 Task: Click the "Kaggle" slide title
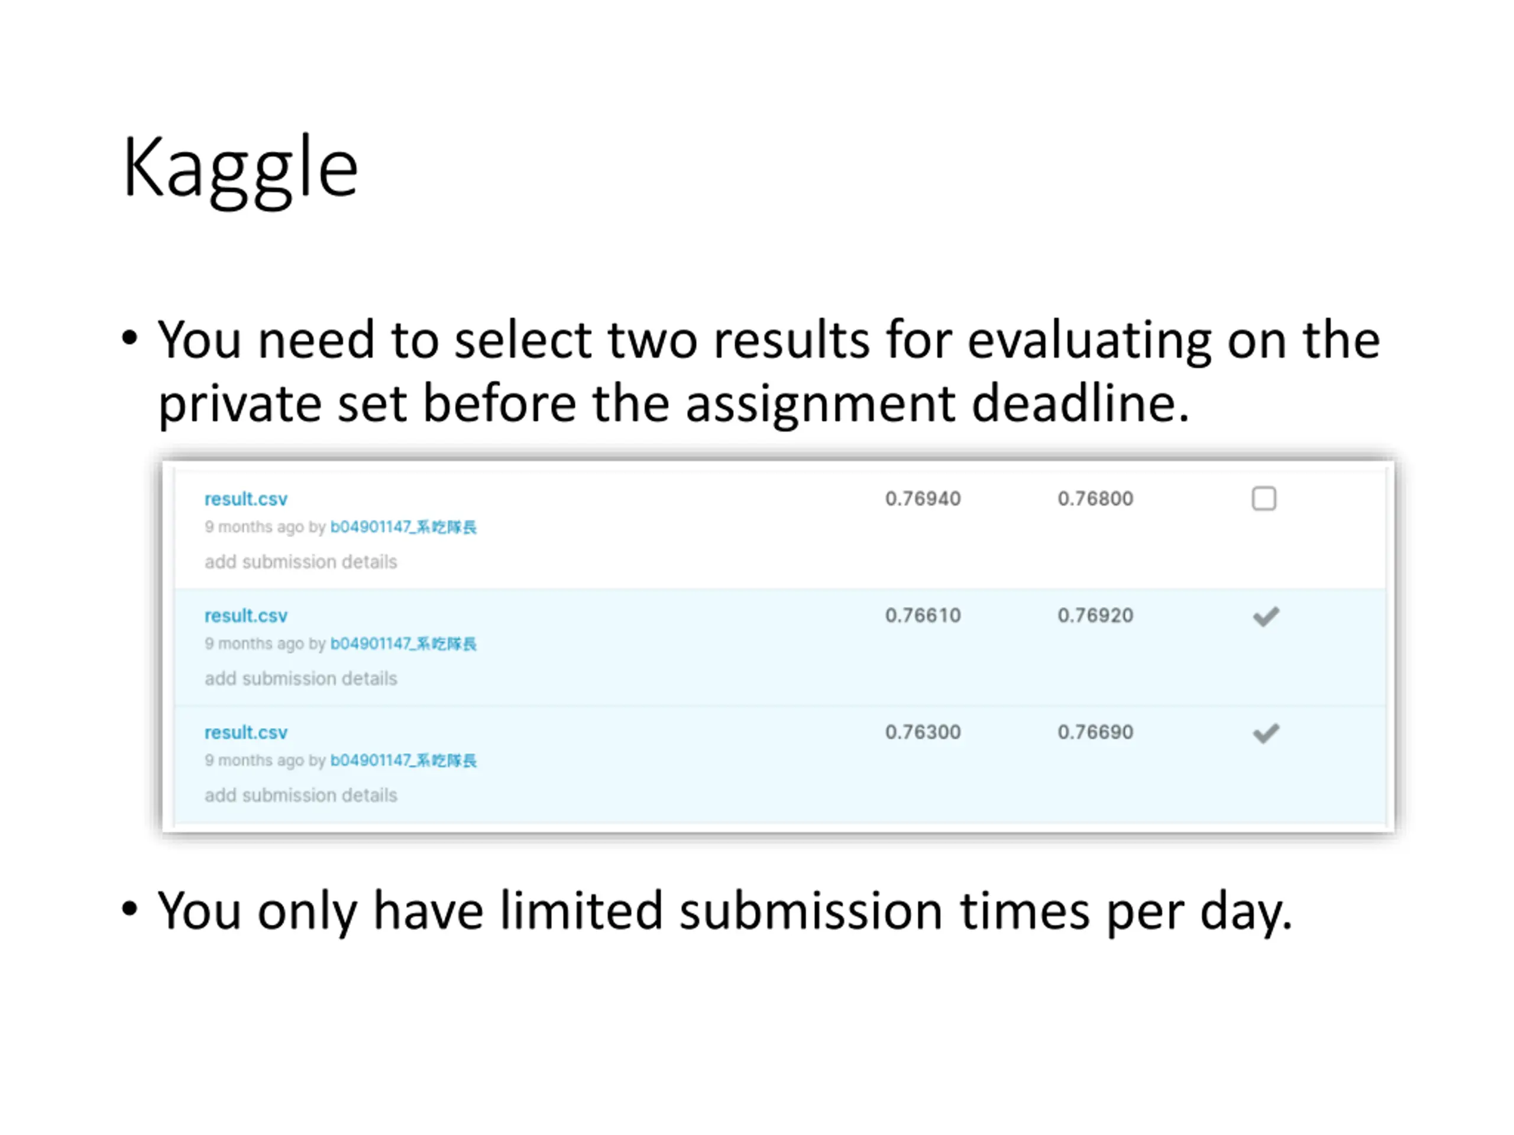tap(240, 168)
